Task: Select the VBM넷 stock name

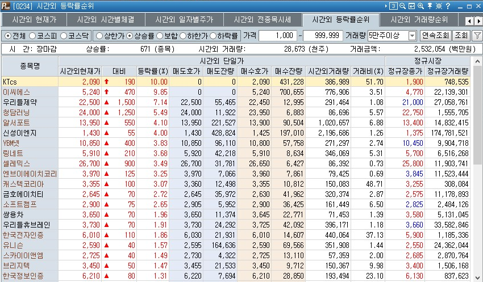Action: tap(11, 143)
